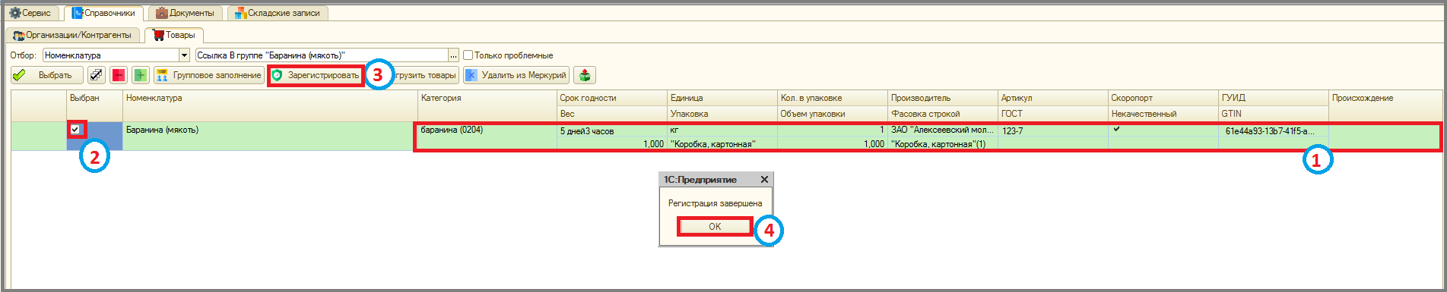
Task: Open Групповое заполнение
Action: (x=209, y=75)
